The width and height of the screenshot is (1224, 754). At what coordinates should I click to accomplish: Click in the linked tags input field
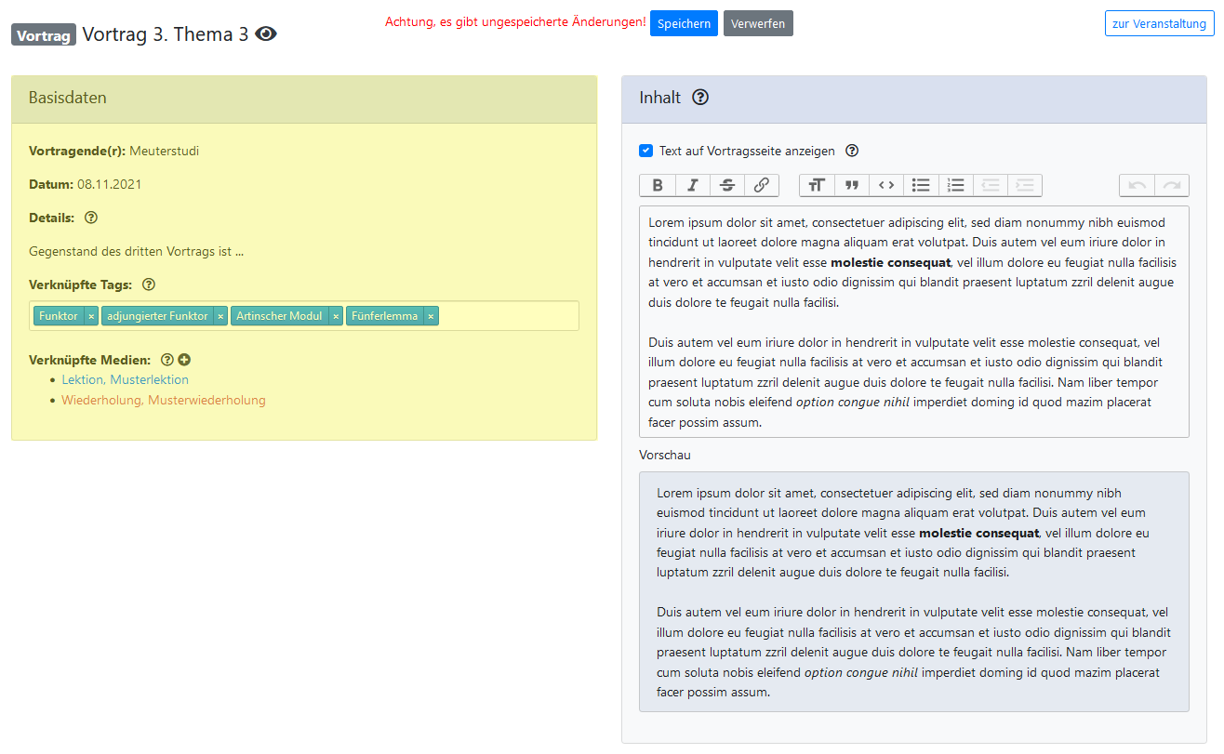coord(507,316)
